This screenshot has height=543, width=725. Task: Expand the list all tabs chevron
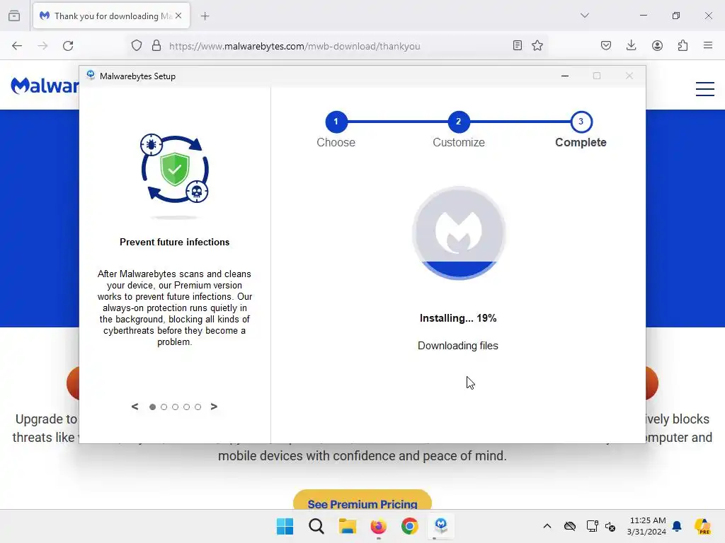(x=585, y=16)
